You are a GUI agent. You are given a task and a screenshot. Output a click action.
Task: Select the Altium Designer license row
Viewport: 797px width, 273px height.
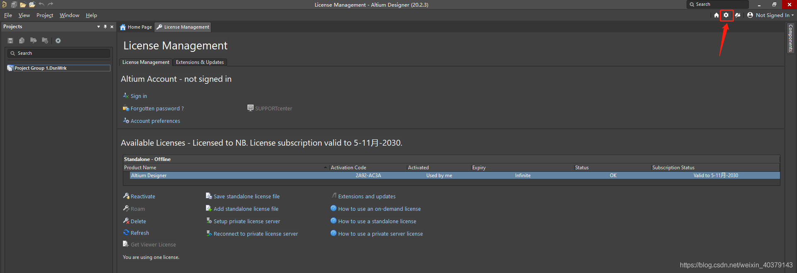tap(455, 175)
